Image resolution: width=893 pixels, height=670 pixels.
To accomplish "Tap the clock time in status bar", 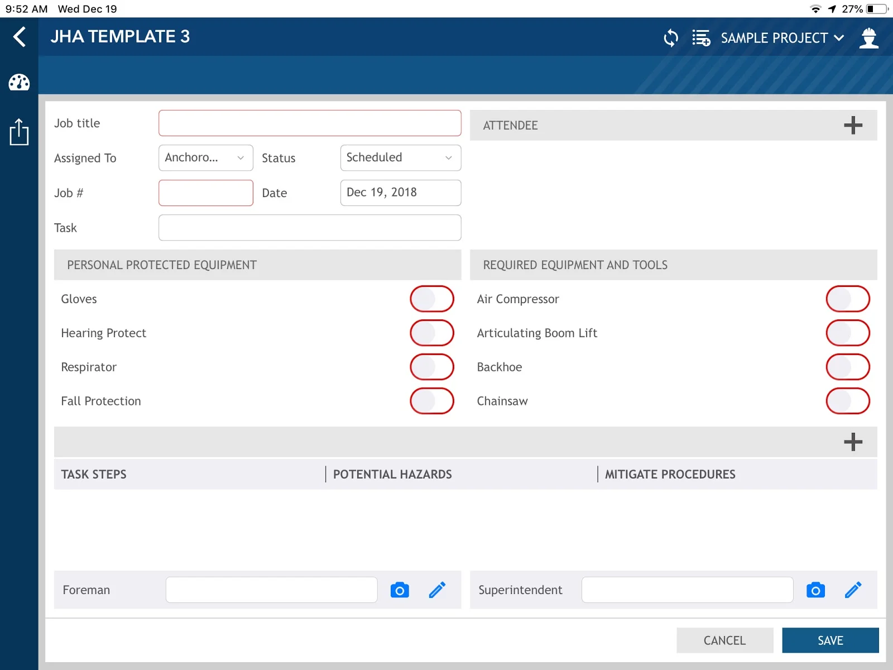I will pos(26,9).
